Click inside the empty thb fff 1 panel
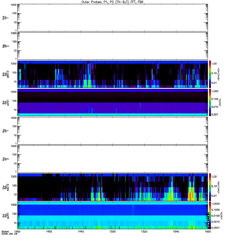The height and width of the screenshot is (240, 225). 112,18
